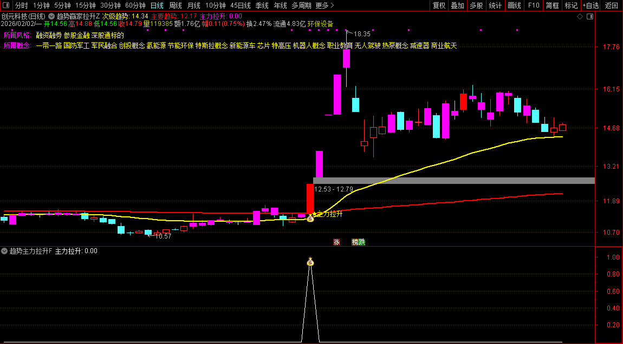Image resolution: width=623 pixels, height=344 pixels.
Task: Click the 主要趋势: 12.17 value
Action: 174,17
